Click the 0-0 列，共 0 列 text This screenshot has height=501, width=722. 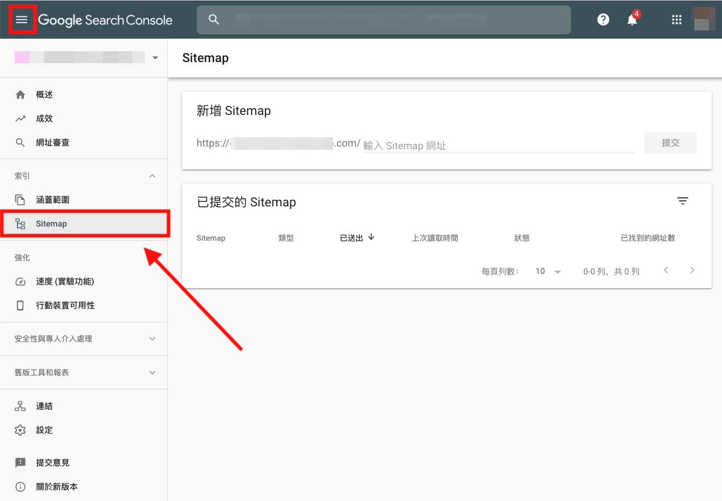tap(611, 271)
